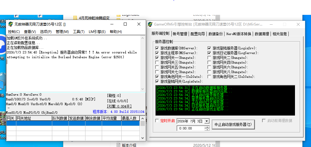Screen dimensions: 311x147
Task: Open the date picker dropdown arrow
Action: click(x=207, y=121)
